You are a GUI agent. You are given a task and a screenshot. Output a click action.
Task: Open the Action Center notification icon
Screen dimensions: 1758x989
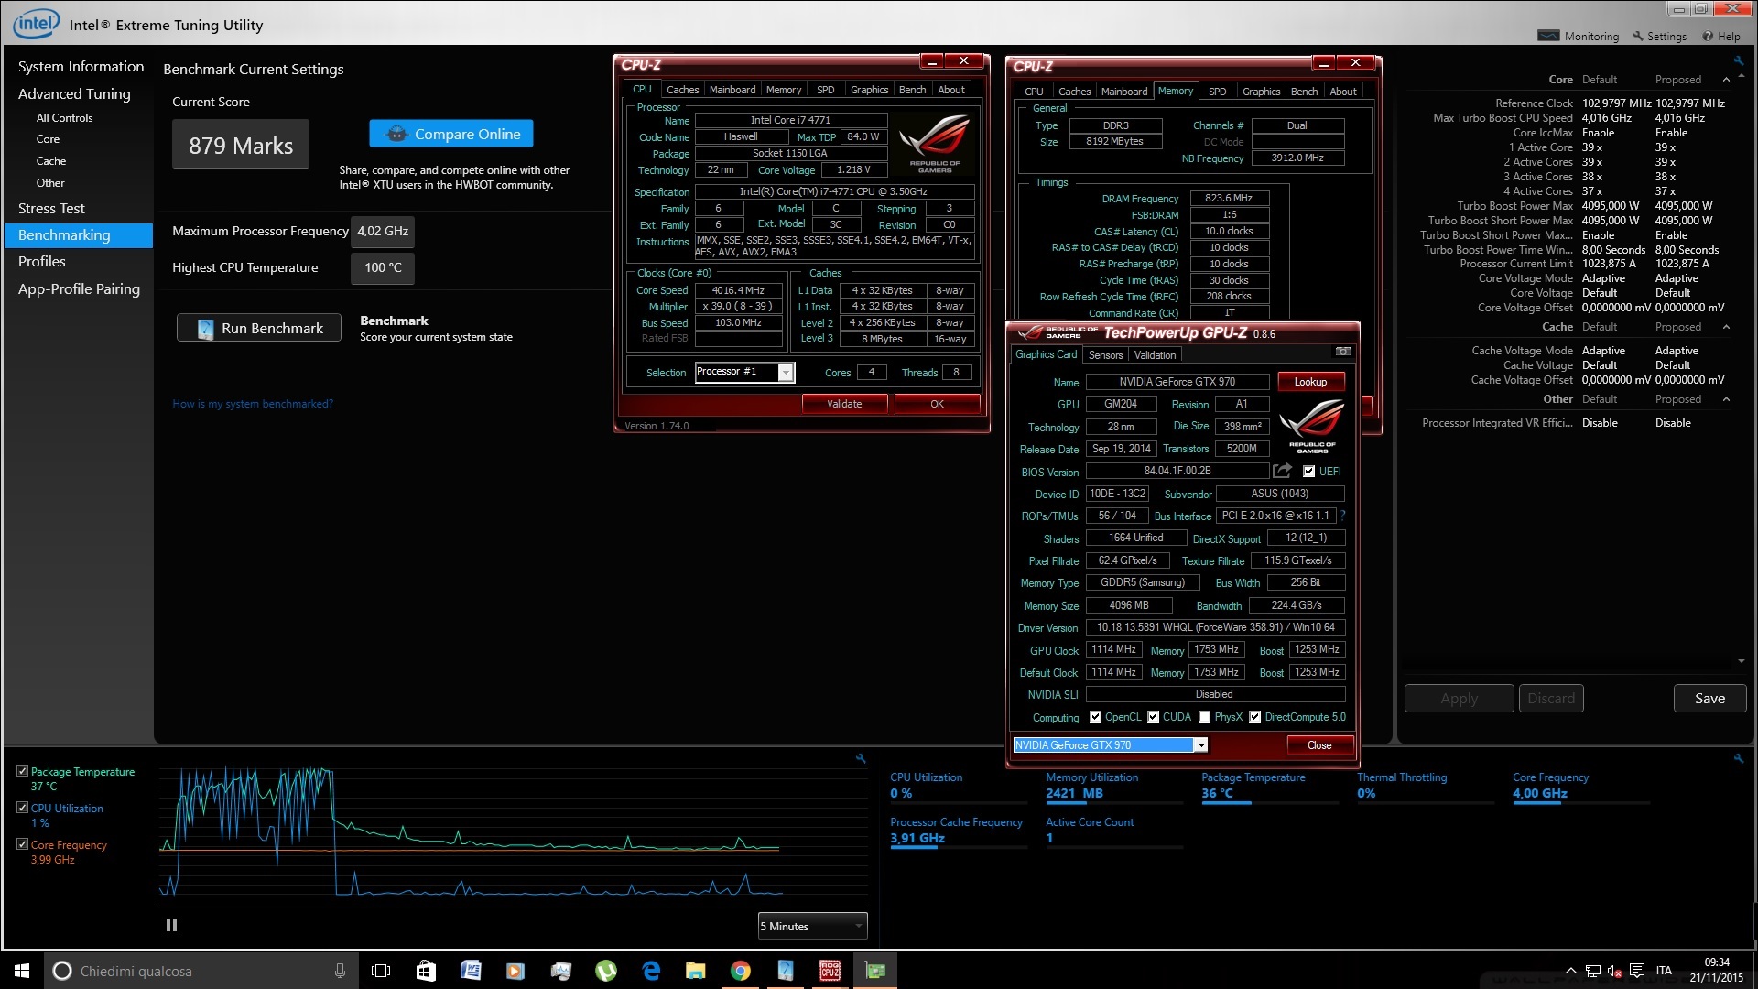1637,971
